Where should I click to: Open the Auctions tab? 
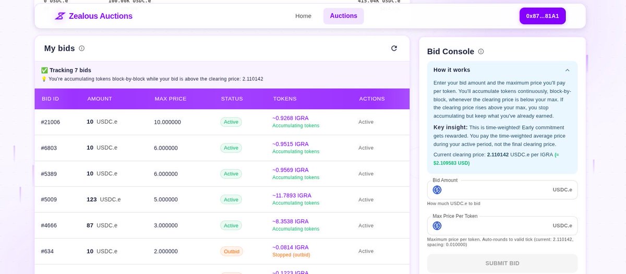click(x=344, y=16)
